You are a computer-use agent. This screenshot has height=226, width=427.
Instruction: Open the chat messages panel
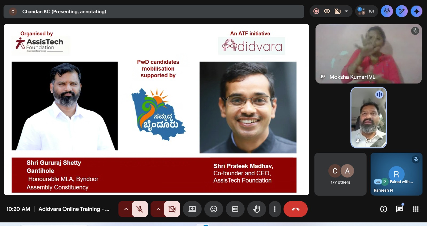tap(400, 209)
